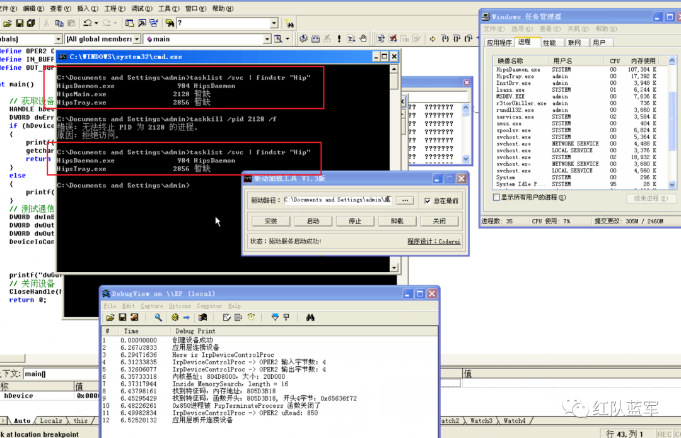Select r3torOkiller.exe process row
Screen dimensions: 681x438
pyautogui.click(x=580, y=103)
